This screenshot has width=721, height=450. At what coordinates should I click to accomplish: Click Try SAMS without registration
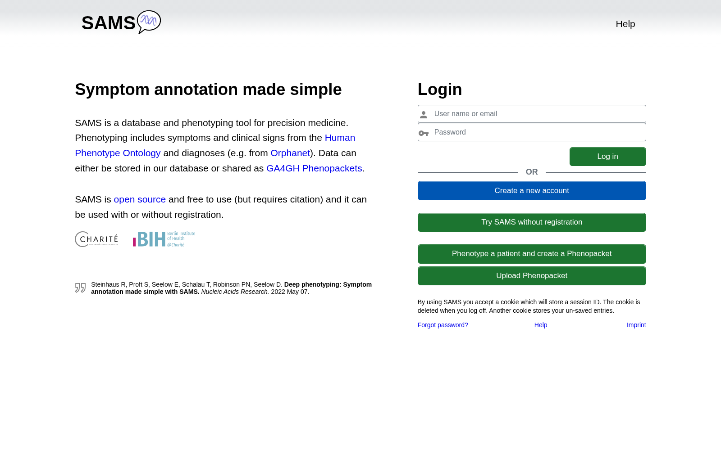(532, 222)
